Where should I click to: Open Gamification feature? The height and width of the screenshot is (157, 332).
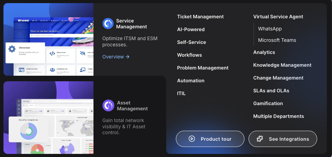pos(268,103)
